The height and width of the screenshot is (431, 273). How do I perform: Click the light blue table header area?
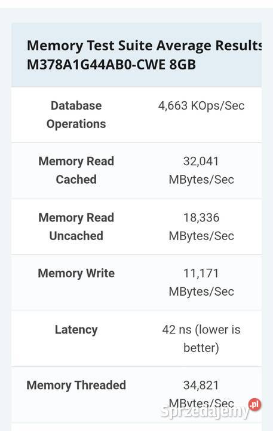point(136,54)
